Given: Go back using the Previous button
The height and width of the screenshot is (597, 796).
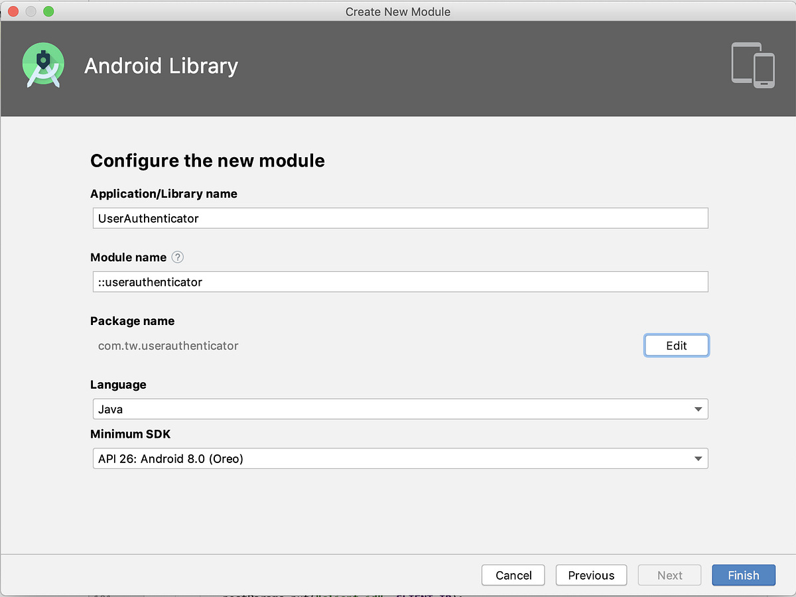Looking at the screenshot, I should 591,575.
